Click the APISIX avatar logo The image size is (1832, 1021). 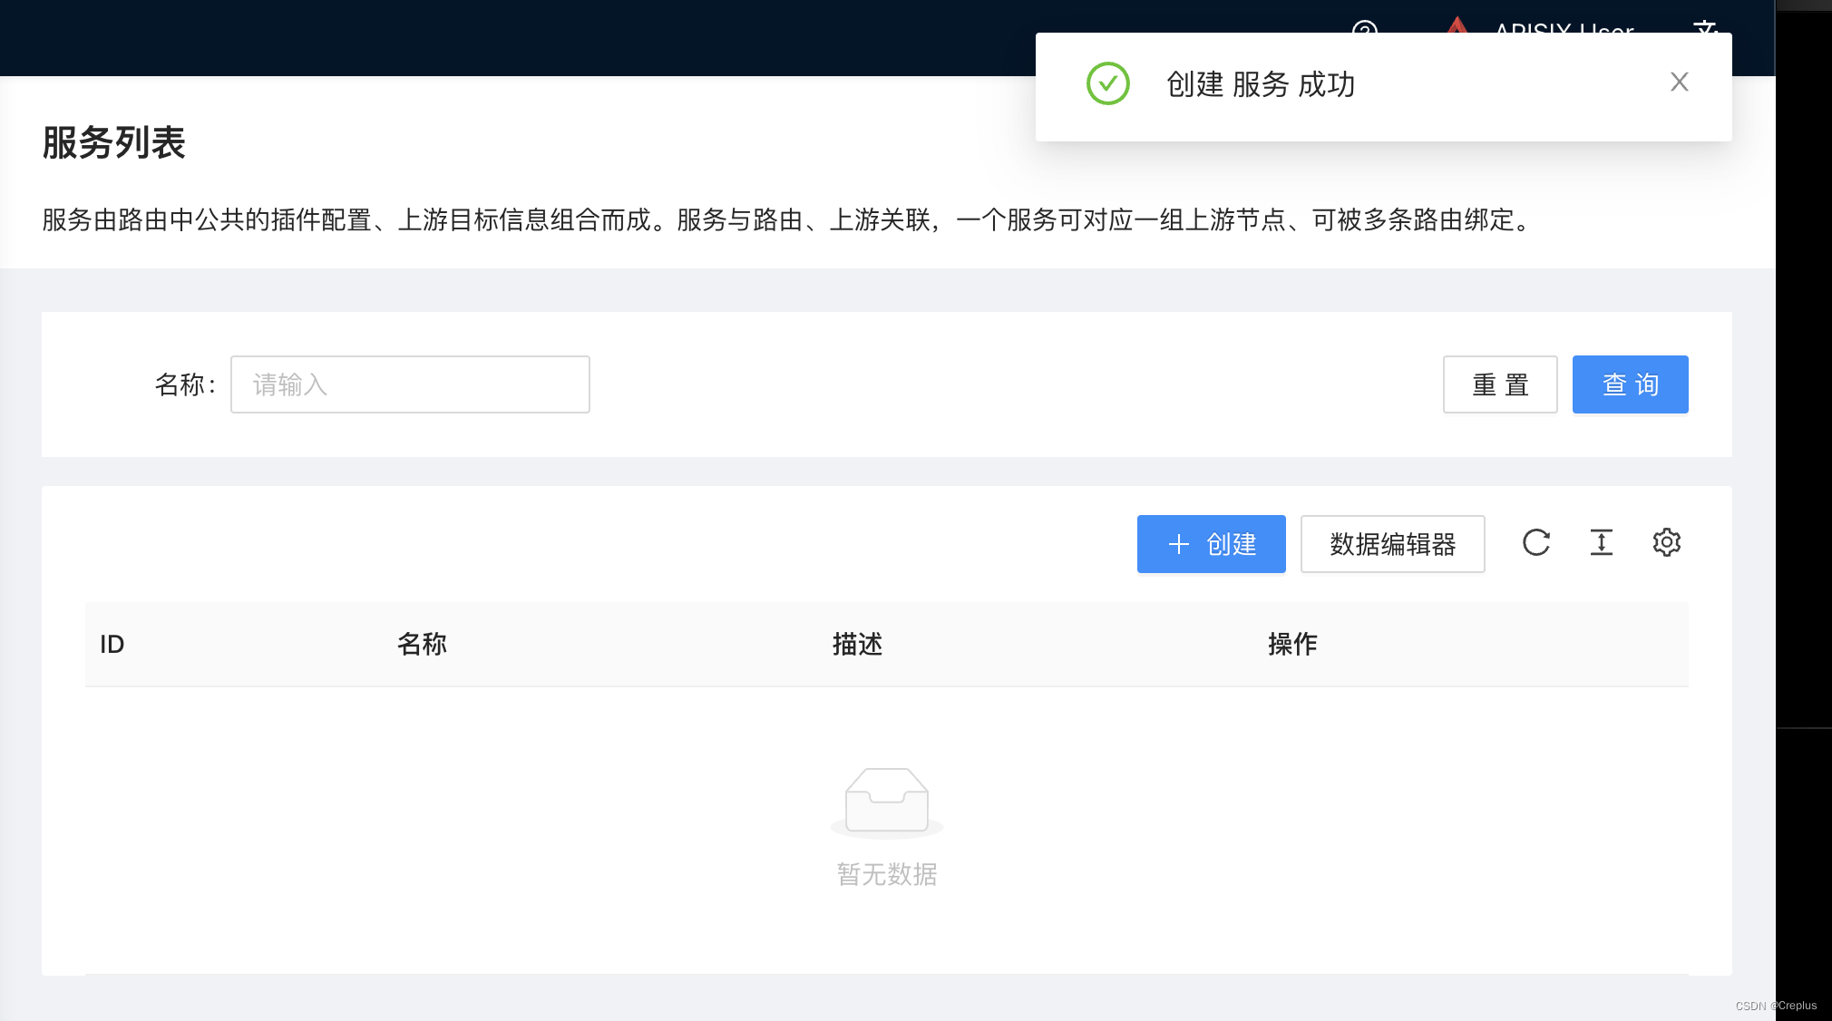(x=1457, y=25)
